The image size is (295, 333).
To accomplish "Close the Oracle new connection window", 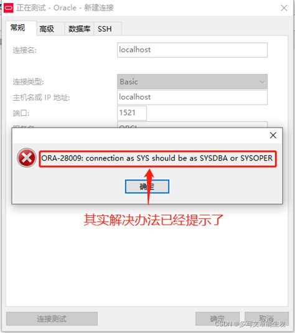I will coord(284,8).
